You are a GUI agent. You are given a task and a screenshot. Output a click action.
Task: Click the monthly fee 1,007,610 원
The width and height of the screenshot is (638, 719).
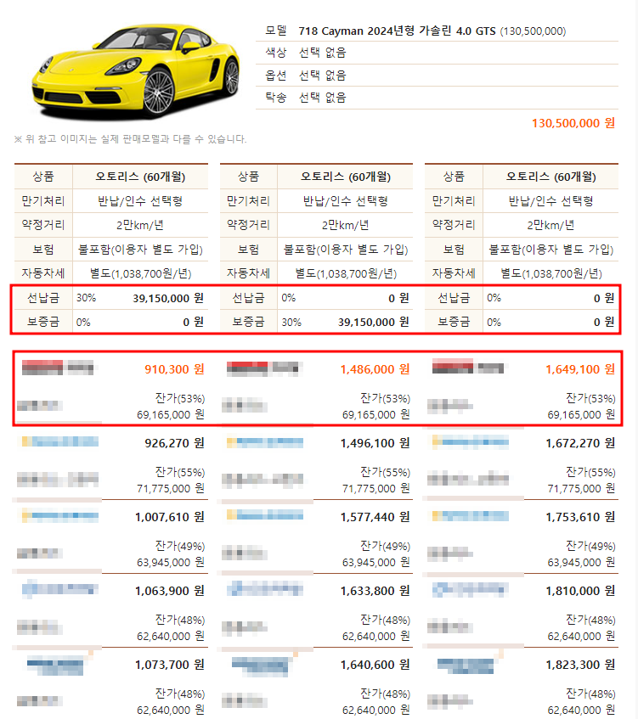tap(169, 517)
